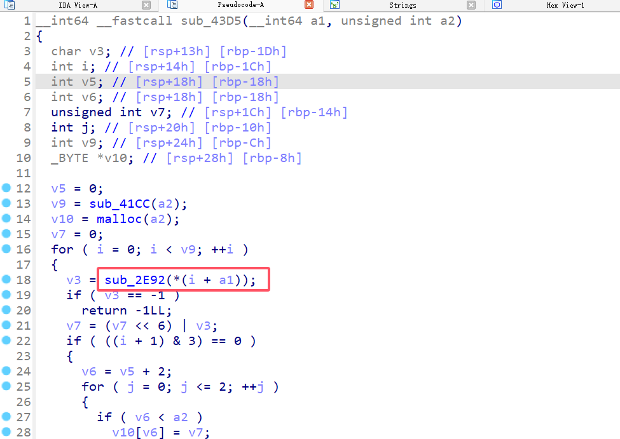
Task: Toggle breakpoint dot on line 21
Action: 6,325
